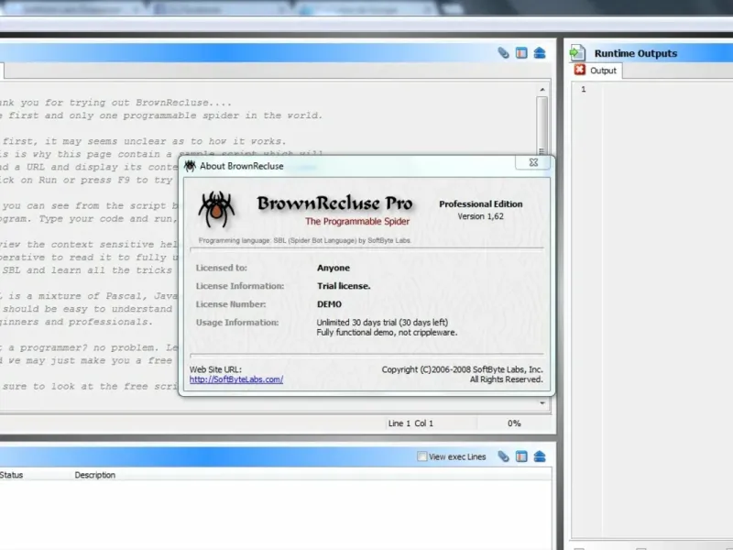Click the Description column header

coord(95,475)
